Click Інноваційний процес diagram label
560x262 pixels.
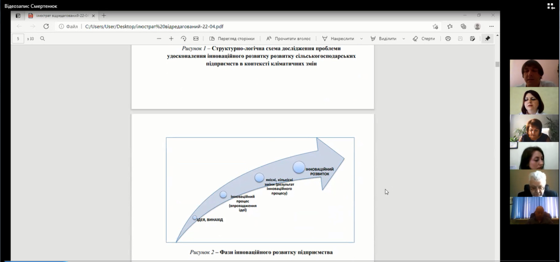[x=243, y=203]
